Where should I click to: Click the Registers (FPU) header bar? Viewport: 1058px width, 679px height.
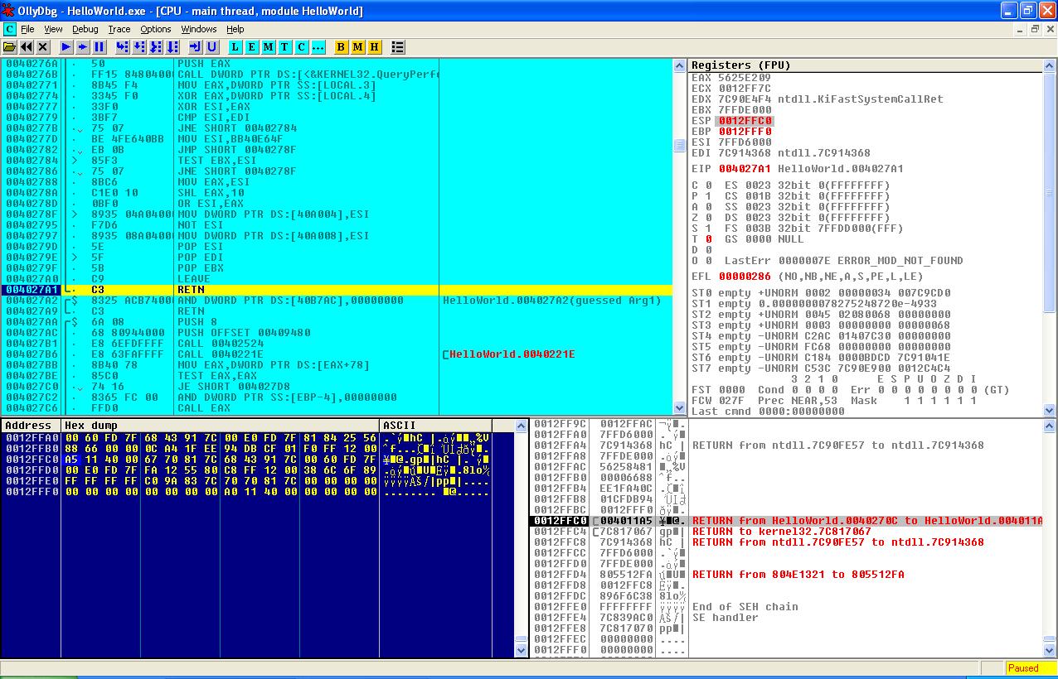[x=866, y=65]
